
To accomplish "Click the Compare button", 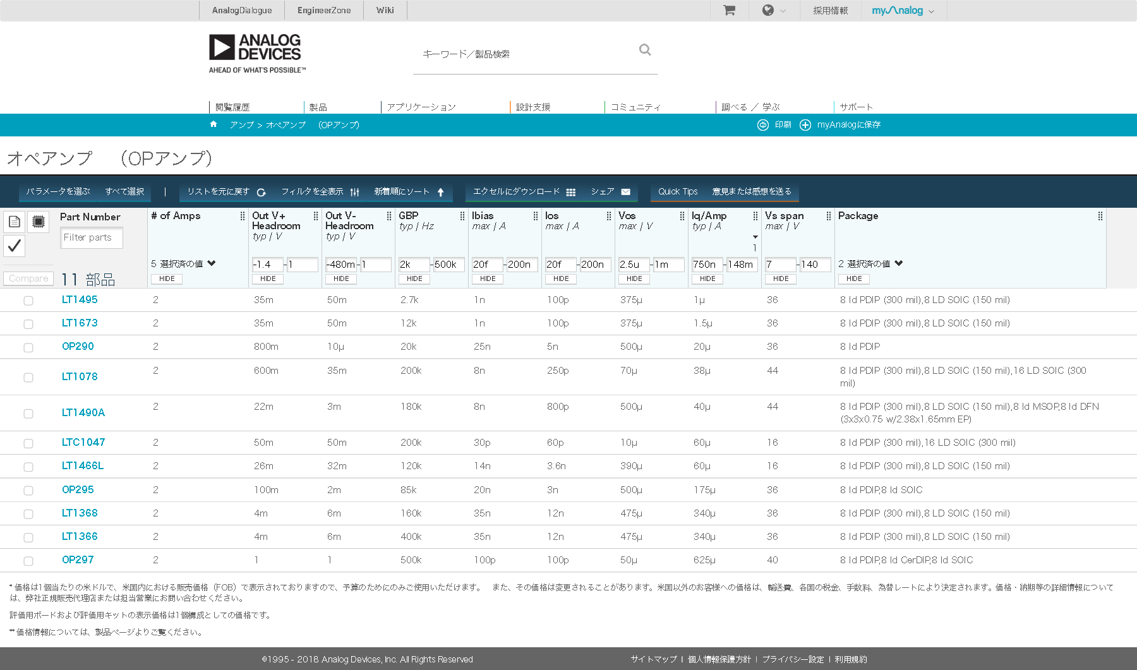I will [28, 278].
